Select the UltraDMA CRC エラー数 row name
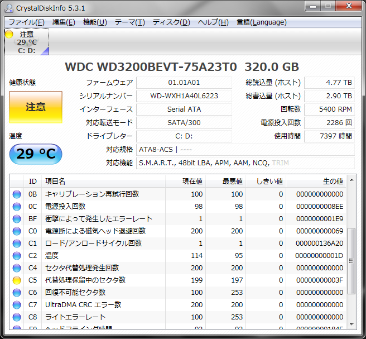 click(x=83, y=305)
